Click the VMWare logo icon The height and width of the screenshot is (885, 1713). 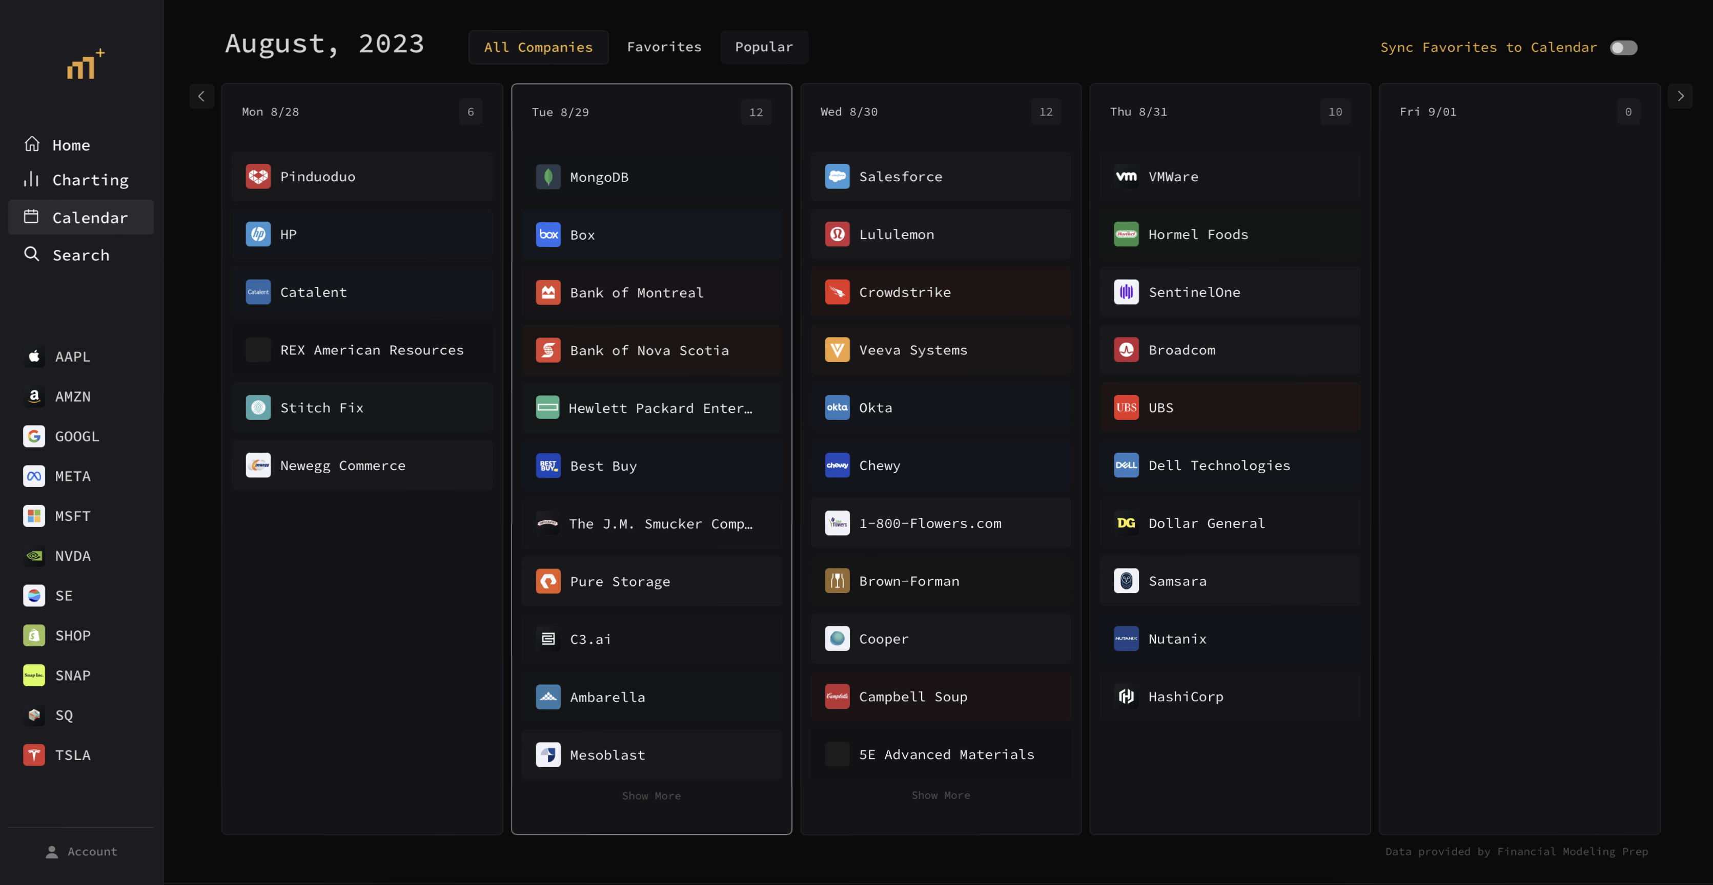click(1127, 177)
